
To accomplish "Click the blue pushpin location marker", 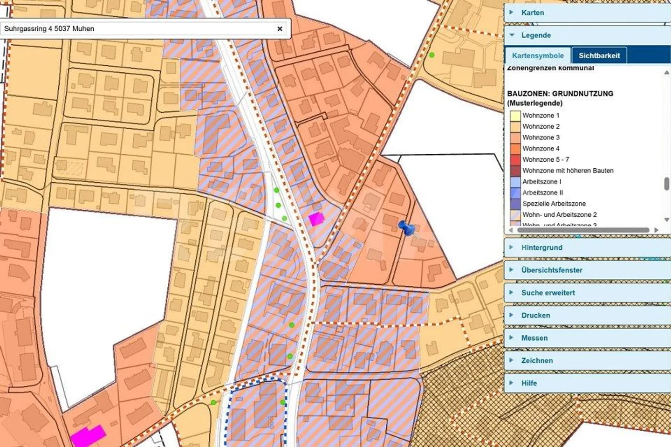I will click(406, 228).
